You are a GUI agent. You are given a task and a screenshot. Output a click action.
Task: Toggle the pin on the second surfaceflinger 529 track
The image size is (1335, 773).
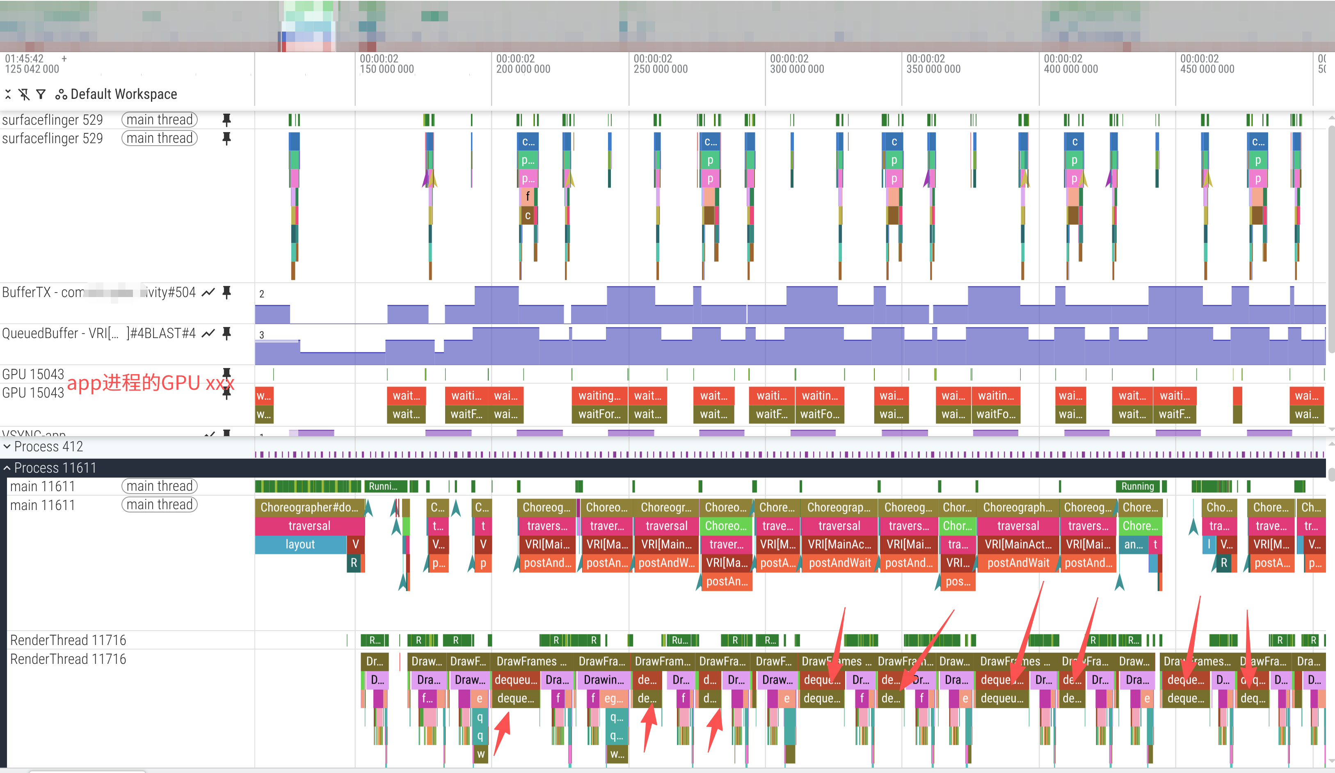[x=227, y=138]
